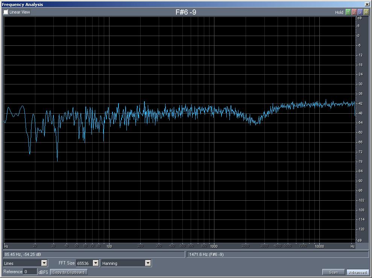
Task: Click the 1000 Hz label on frequency axis
Action: 214,246
